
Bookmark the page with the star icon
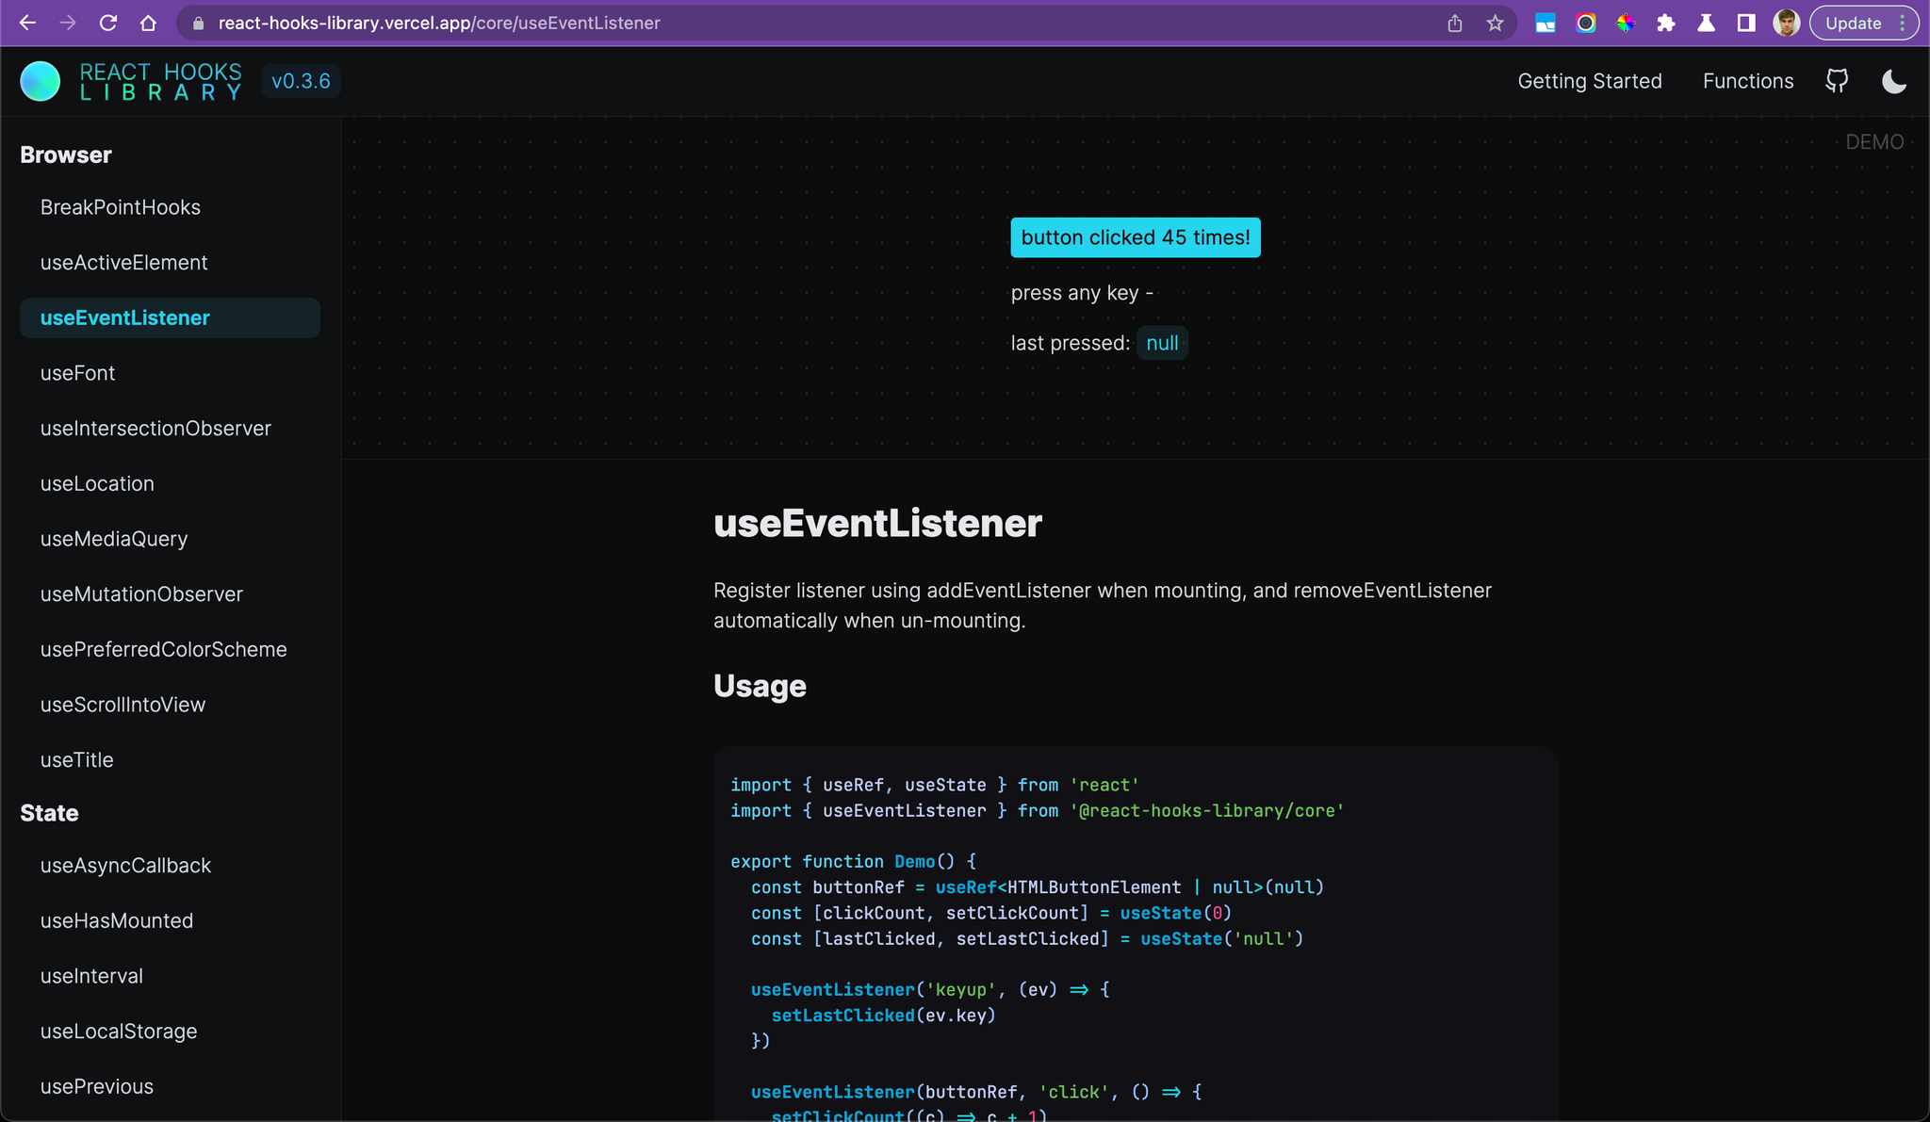pos(1496,23)
